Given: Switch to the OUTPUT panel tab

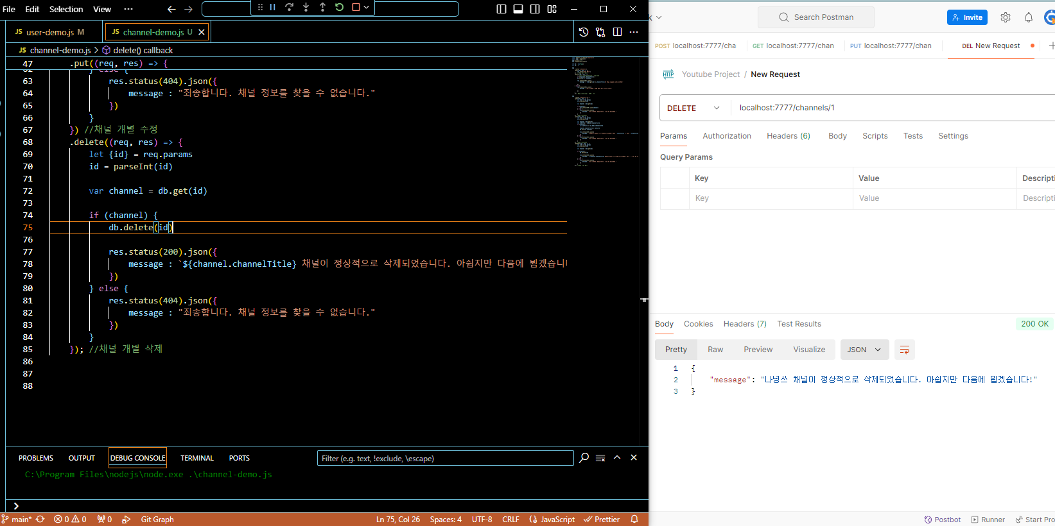Looking at the screenshot, I should click(82, 458).
